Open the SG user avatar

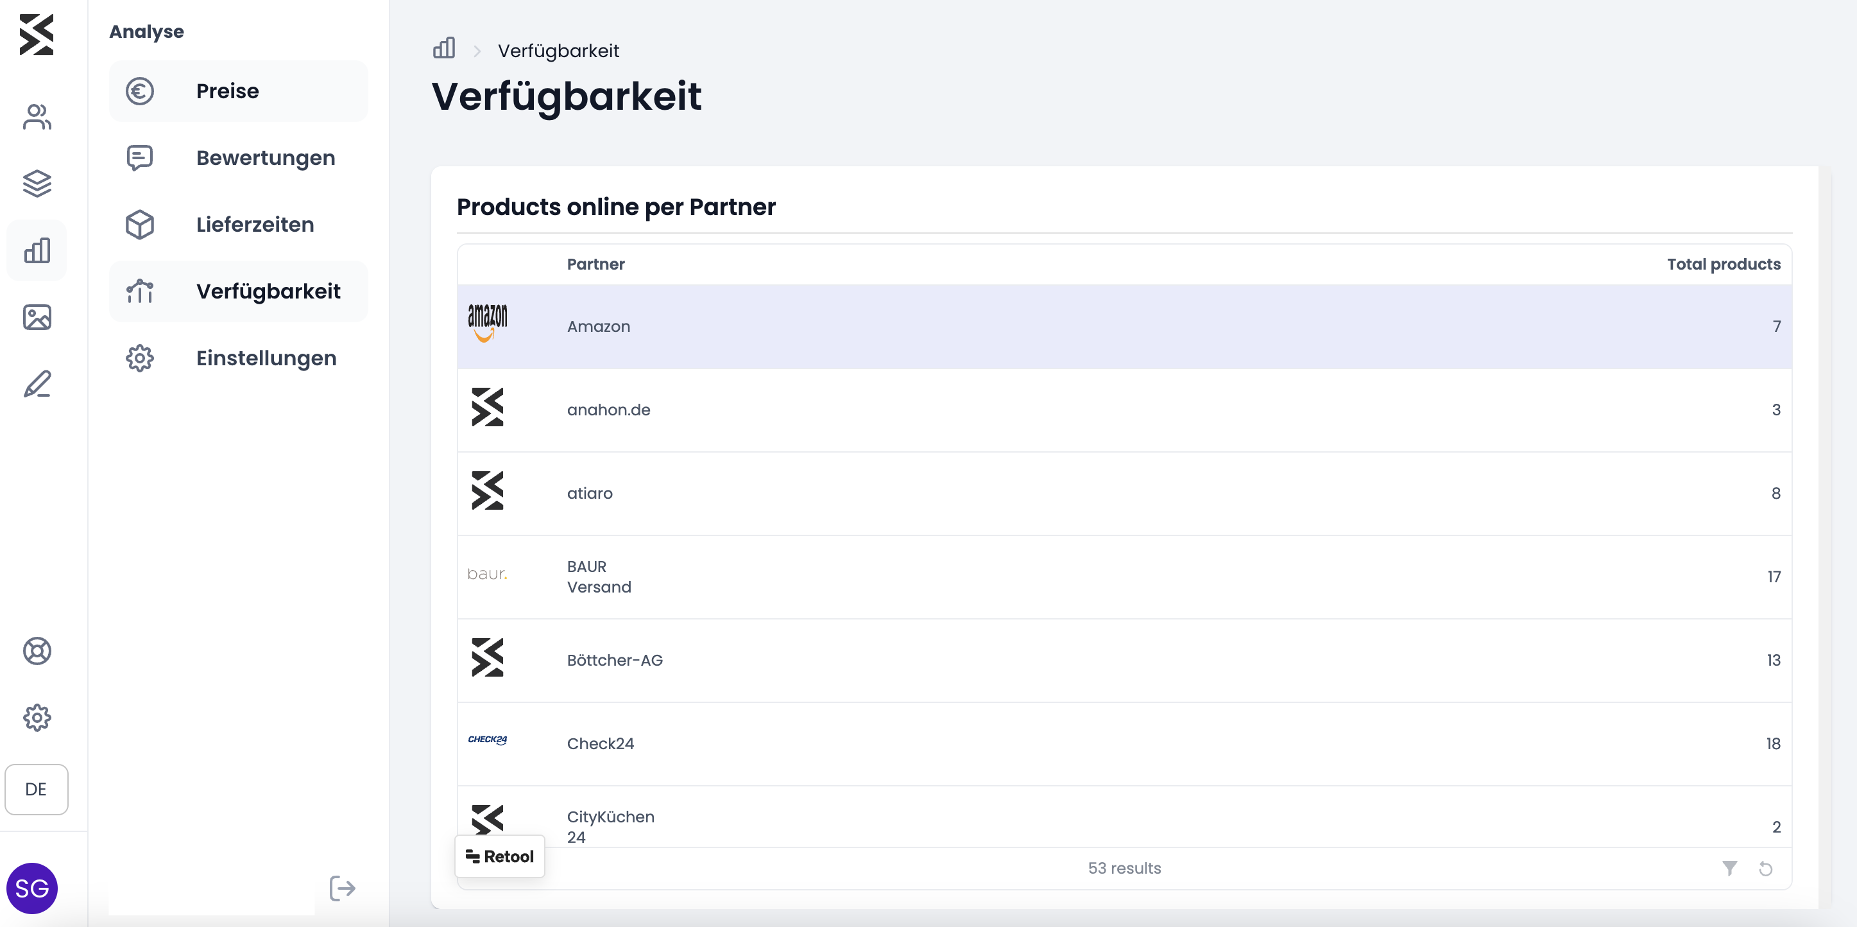31,888
